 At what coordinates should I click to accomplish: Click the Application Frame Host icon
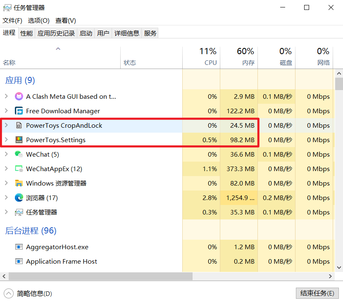click(19, 262)
